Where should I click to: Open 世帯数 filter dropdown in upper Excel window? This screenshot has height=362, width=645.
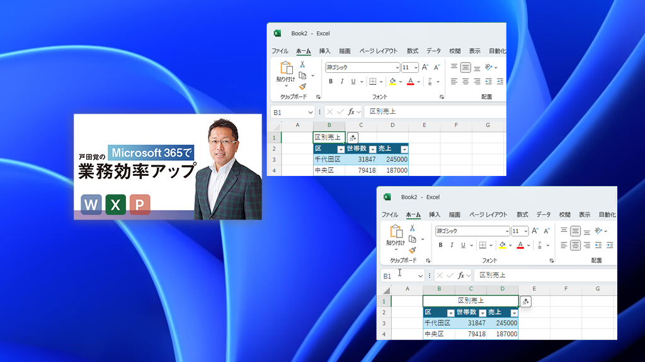point(373,149)
